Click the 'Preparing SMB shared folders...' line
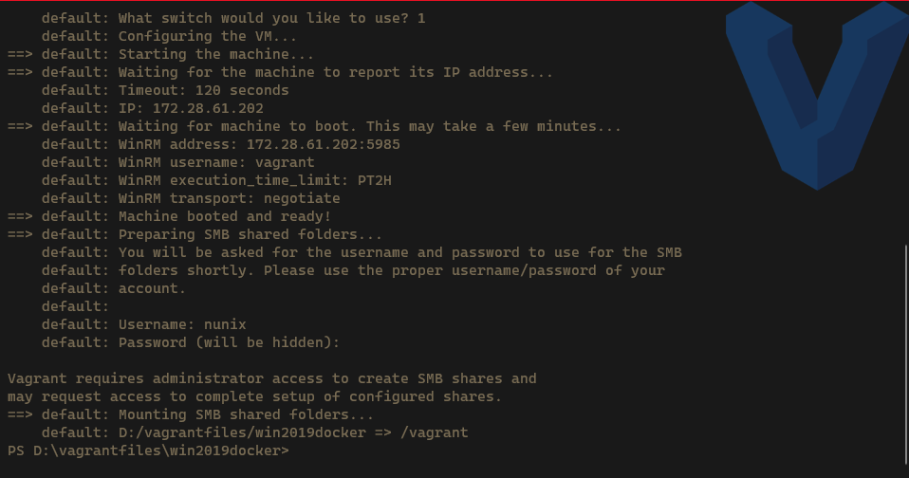This screenshot has width=909, height=478. [250, 234]
